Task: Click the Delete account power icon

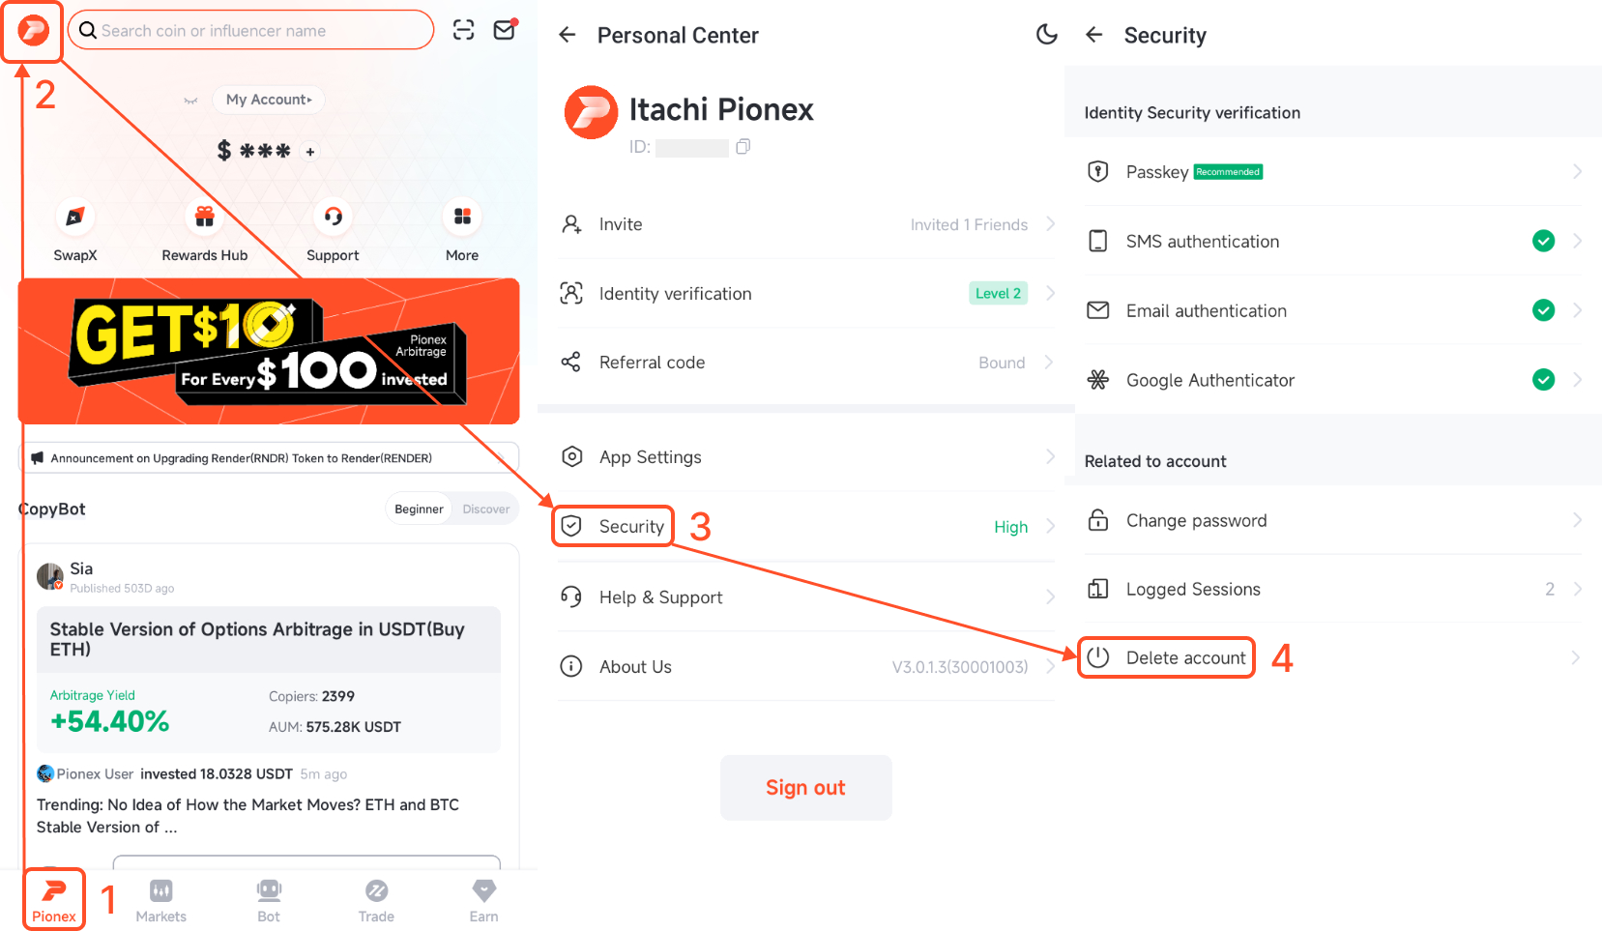Action: pos(1098,657)
